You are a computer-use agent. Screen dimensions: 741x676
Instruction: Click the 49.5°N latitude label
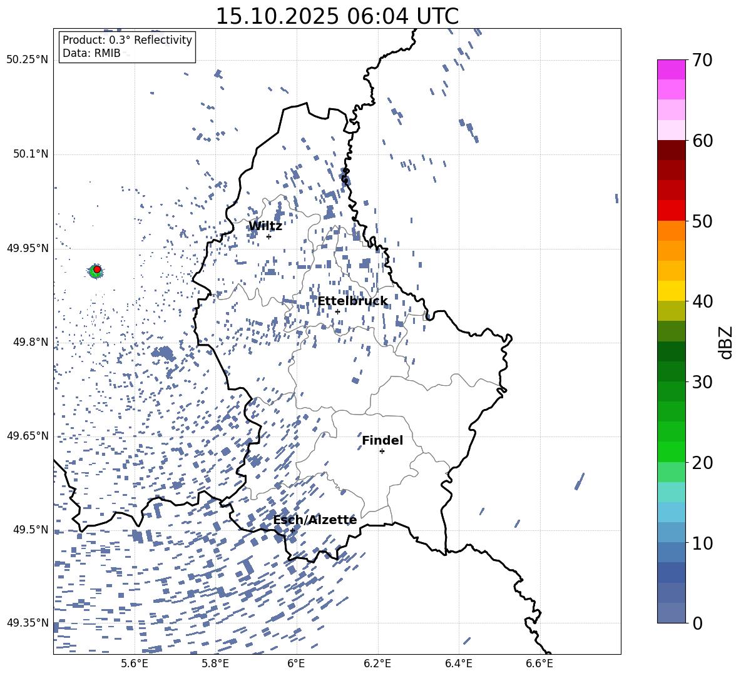click(30, 529)
